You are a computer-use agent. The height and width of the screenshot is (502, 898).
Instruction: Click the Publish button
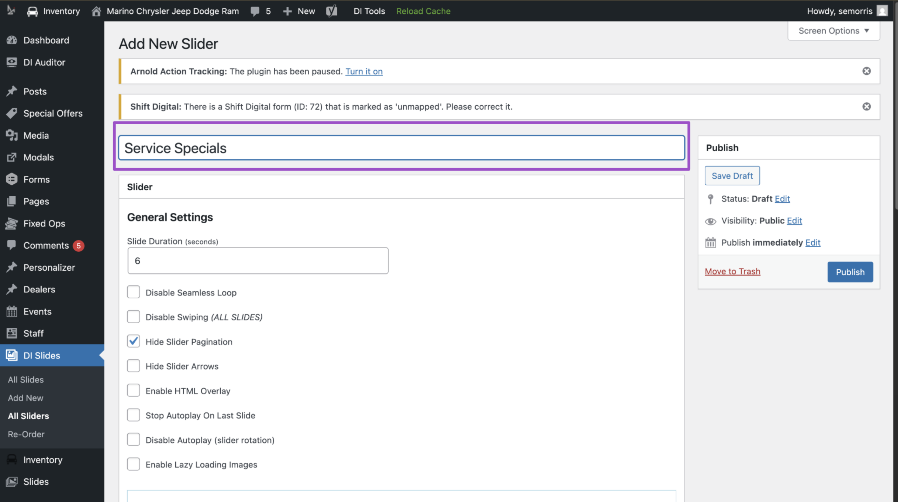pos(850,272)
